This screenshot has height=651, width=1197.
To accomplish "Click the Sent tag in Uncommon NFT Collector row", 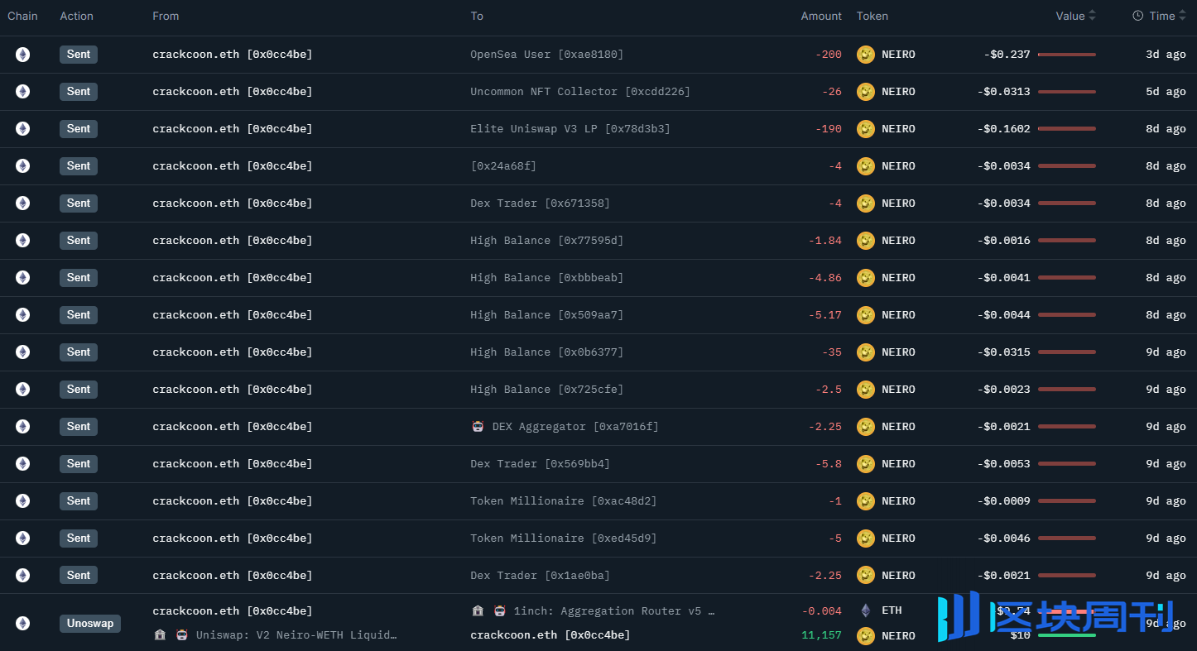I will 79,92.
